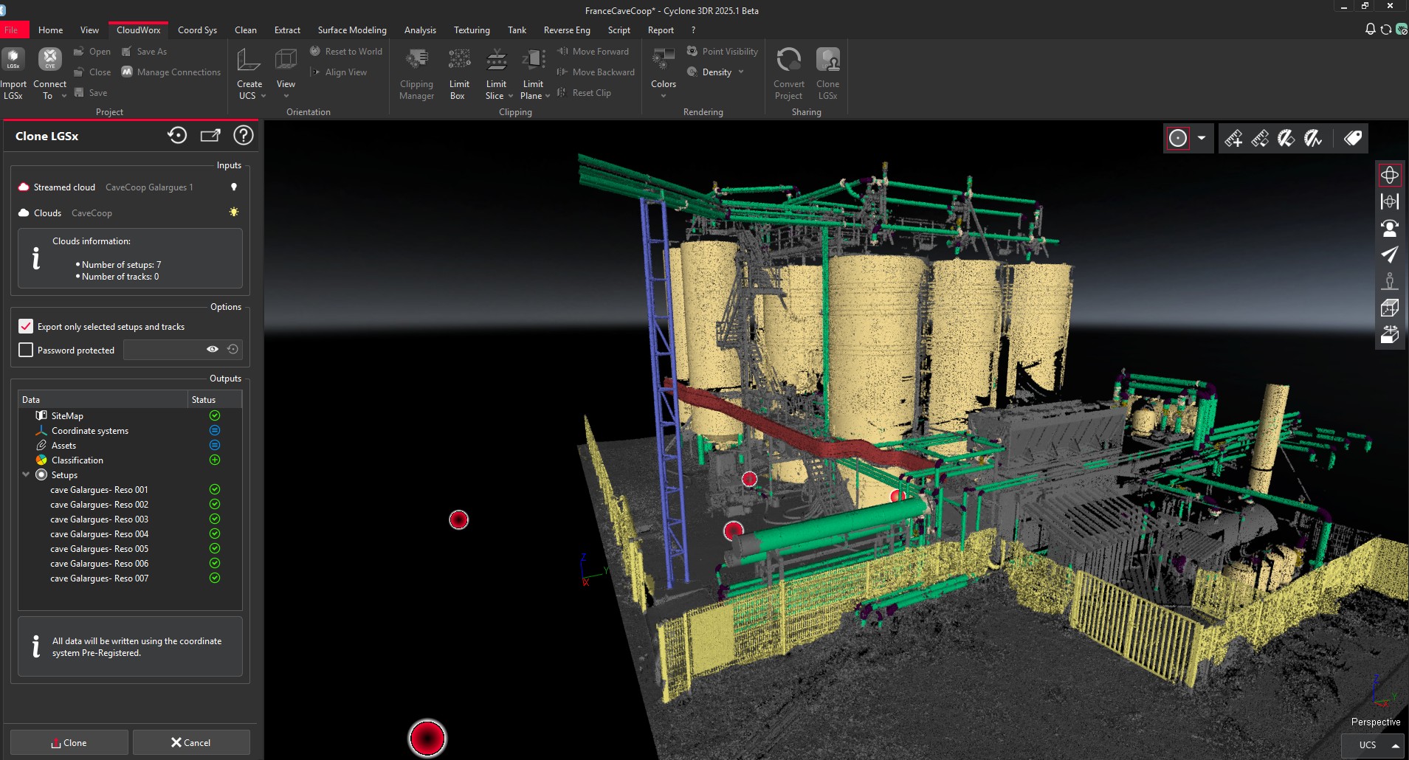Collapse the Setups tree in Outputs
Image resolution: width=1409 pixels, height=760 pixels.
tap(26, 474)
